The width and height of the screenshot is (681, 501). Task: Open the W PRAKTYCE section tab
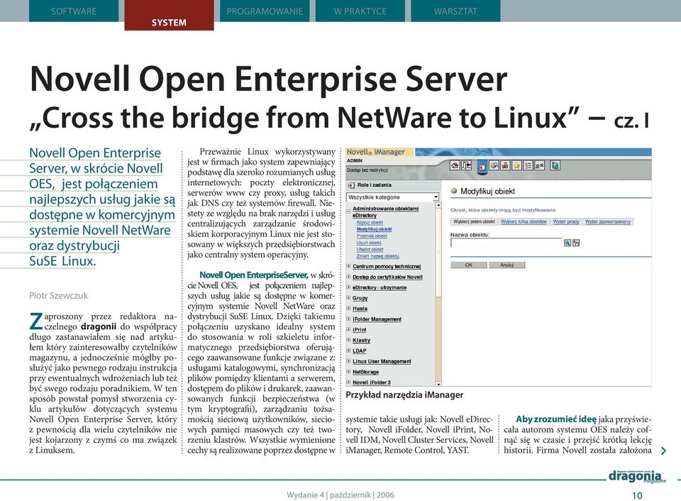360,11
